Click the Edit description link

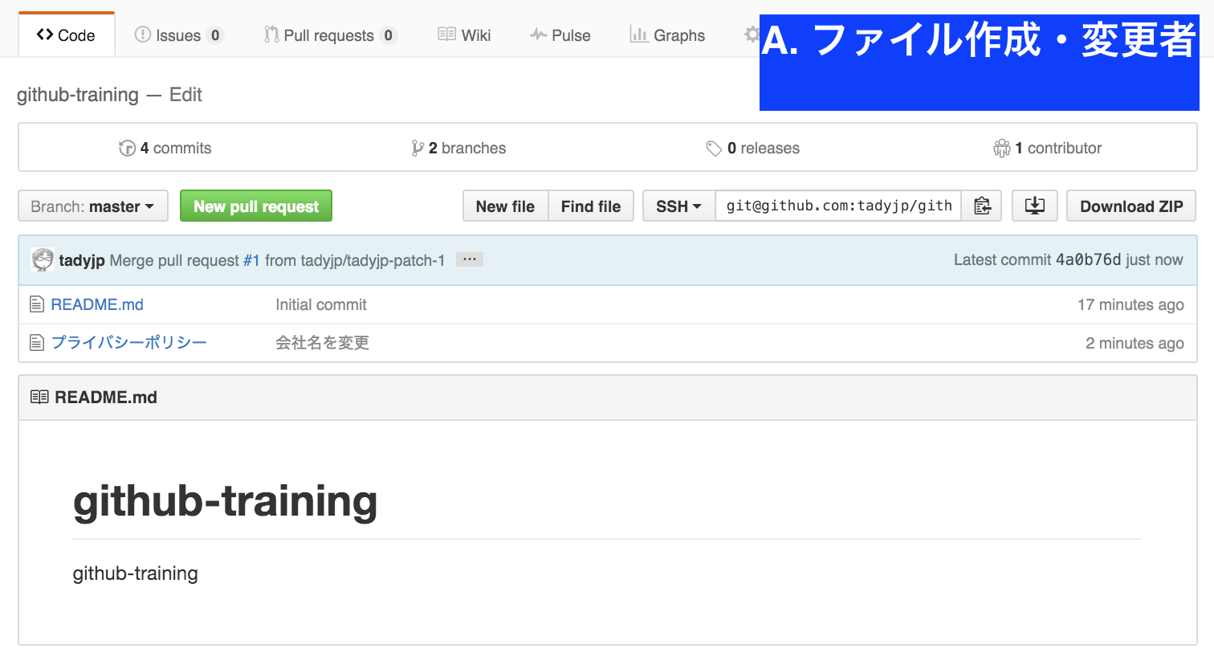(185, 95)
